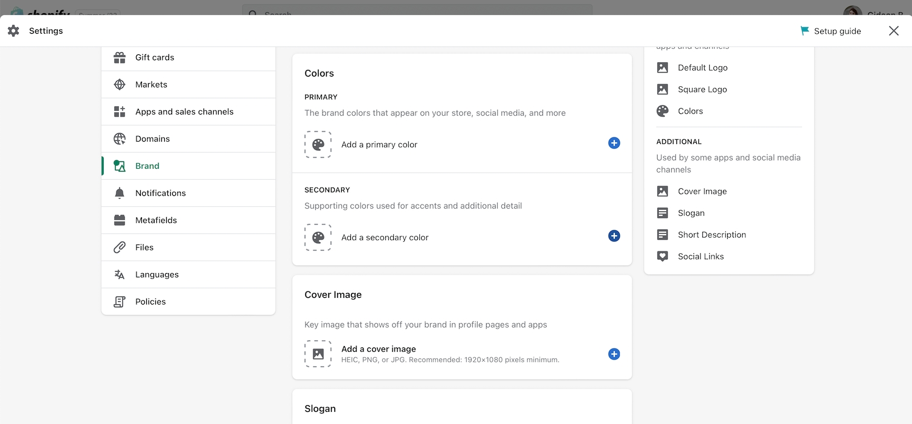Click the Apps and sales channels icon
Screen dimensions: 912x424
120,112
